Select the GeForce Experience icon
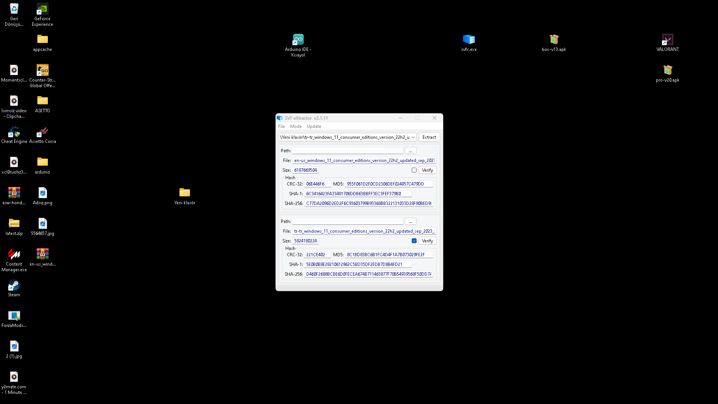The width and height of the screenshot is (718, 404). (42, 9)
